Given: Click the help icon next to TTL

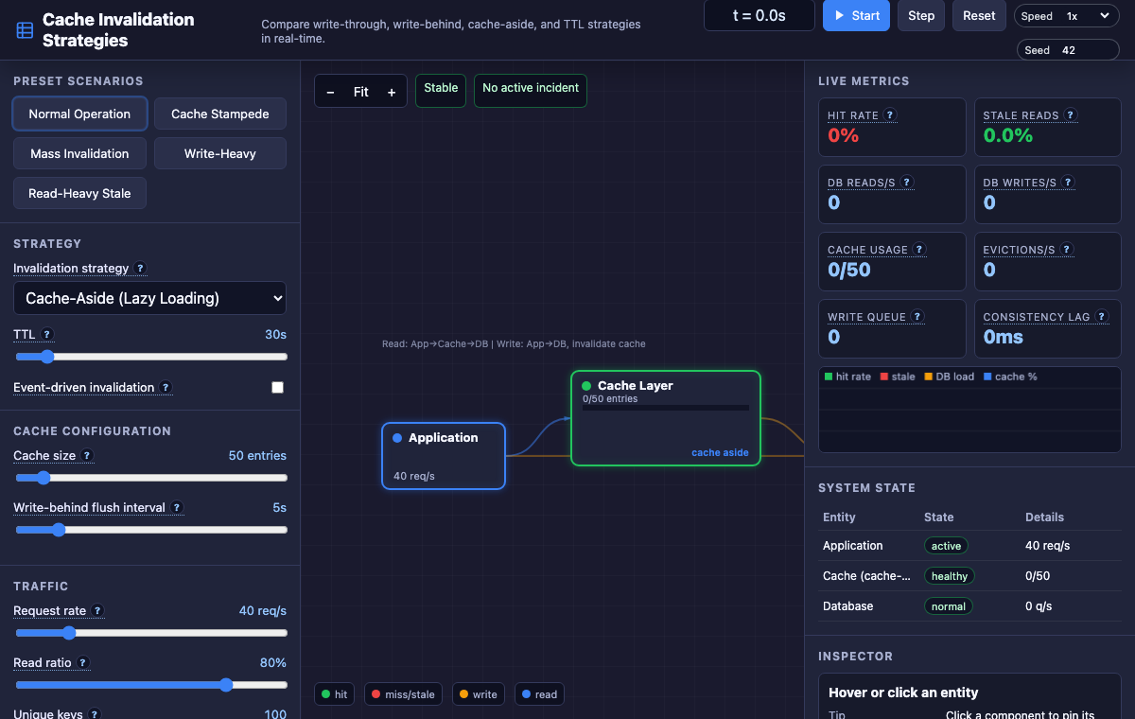Looking at the screenshot, I should click(47, 335).
